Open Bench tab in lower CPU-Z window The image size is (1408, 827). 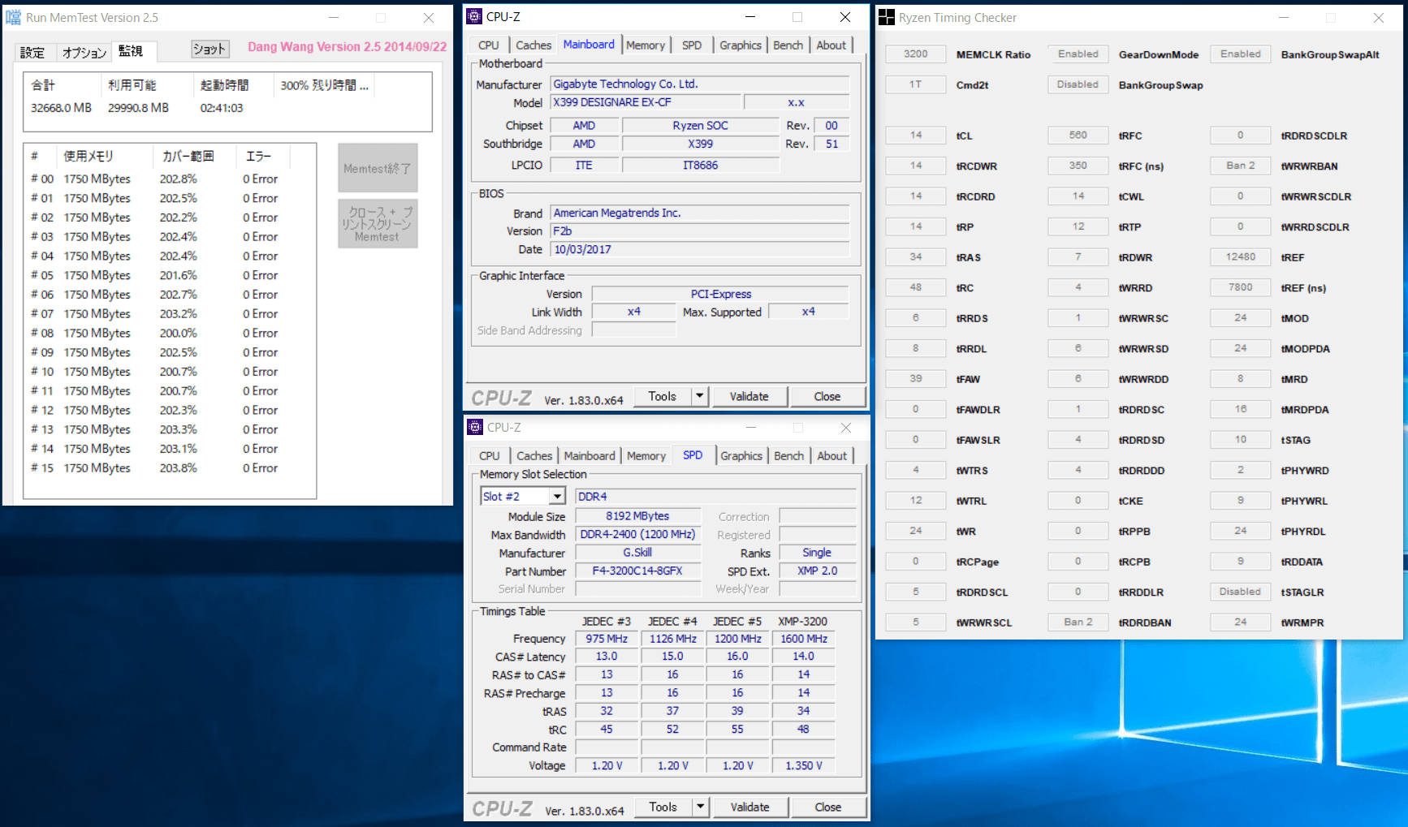788,456
